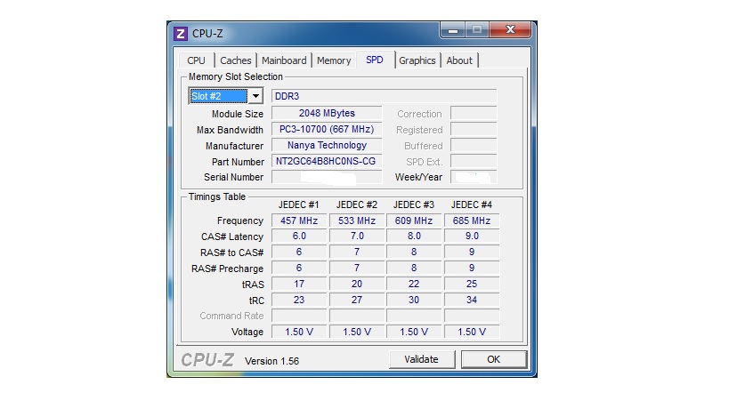Screen dimensions: 729x409
Task: Minimize the CPU-Z window
Action: pos(453,30)
